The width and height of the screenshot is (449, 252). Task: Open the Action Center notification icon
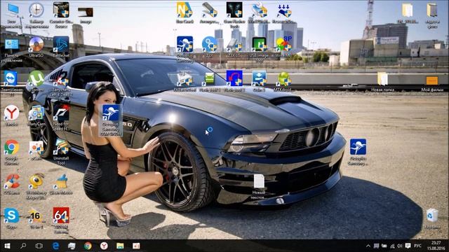point(408,246)
